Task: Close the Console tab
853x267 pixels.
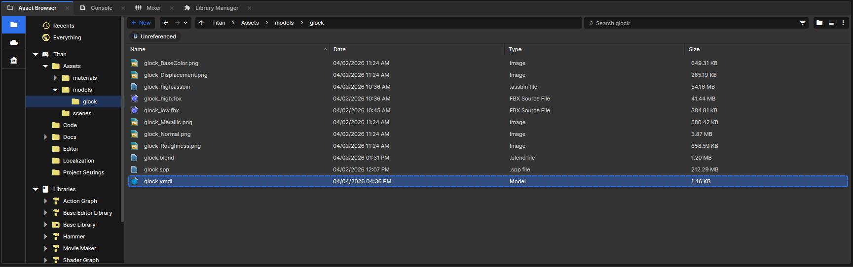Action: tap(123, 8)
